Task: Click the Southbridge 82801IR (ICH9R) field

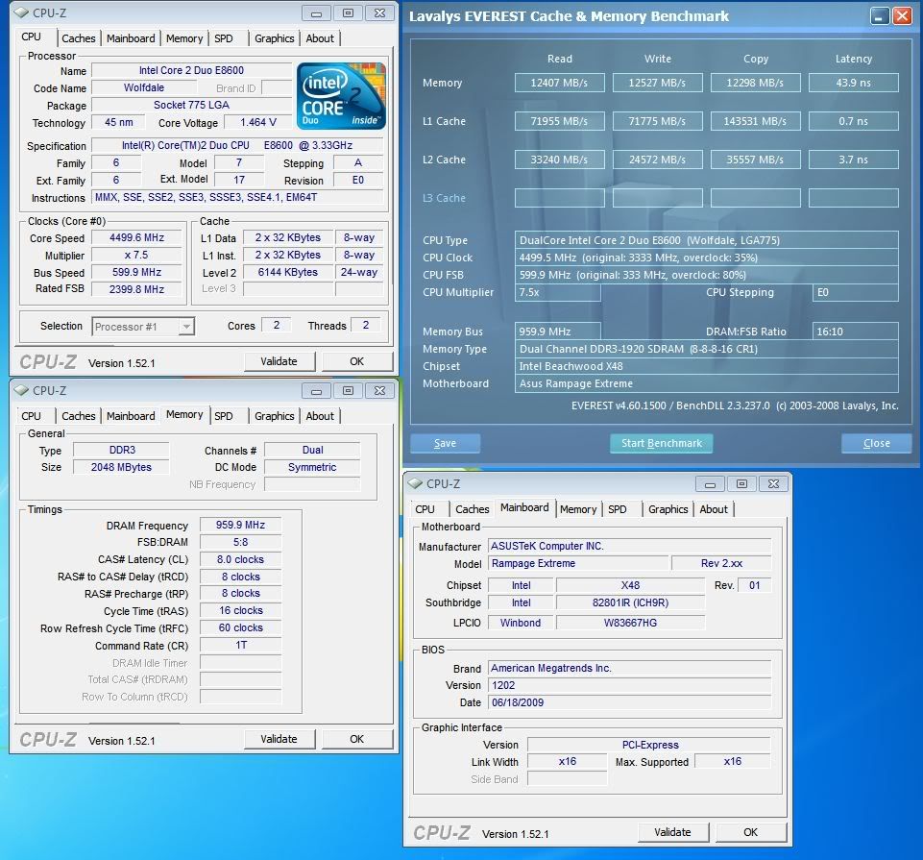Action: pyautogui.click(x=630, y=602)
